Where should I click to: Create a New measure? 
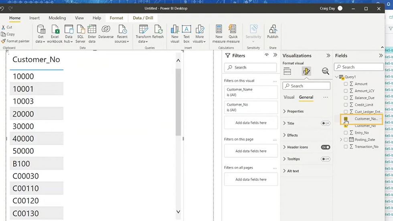point(219,34)
